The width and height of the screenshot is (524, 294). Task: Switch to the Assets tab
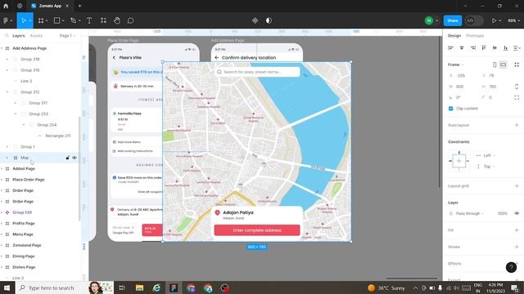click(36, 36)
